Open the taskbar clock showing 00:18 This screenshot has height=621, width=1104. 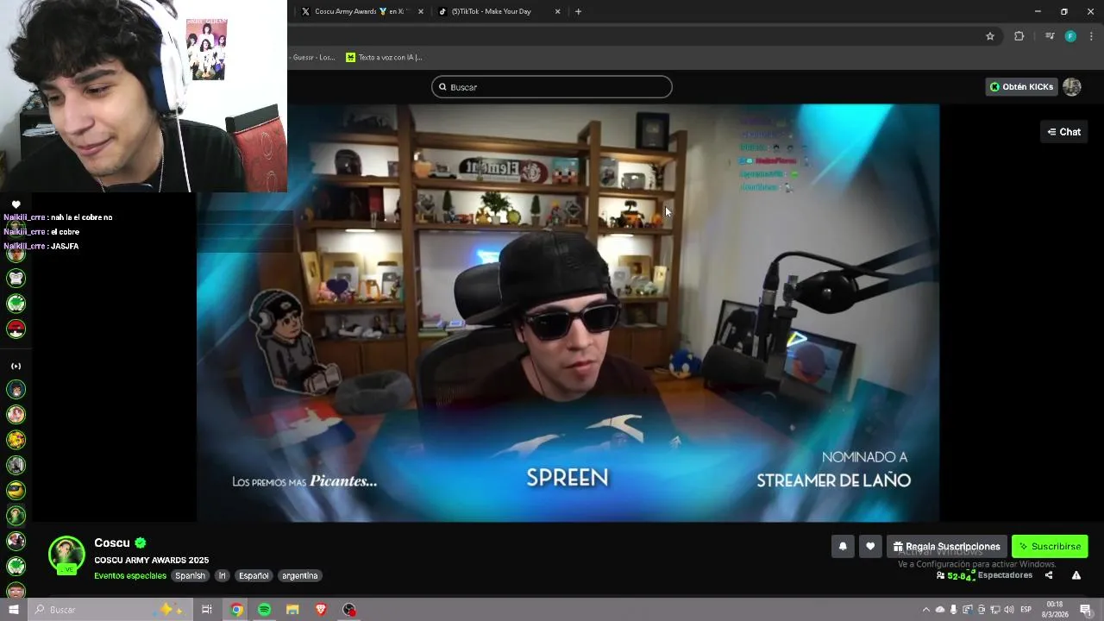(1055, 609)
